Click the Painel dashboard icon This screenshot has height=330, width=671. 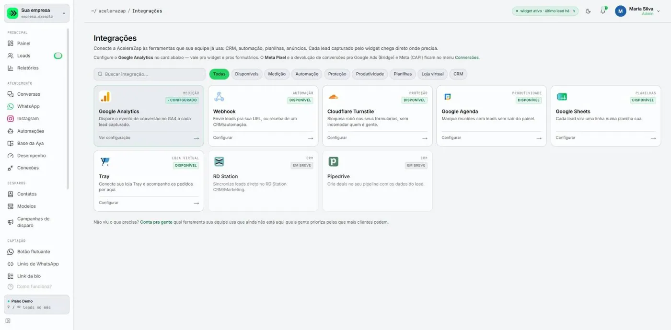(x=11, y=43)
